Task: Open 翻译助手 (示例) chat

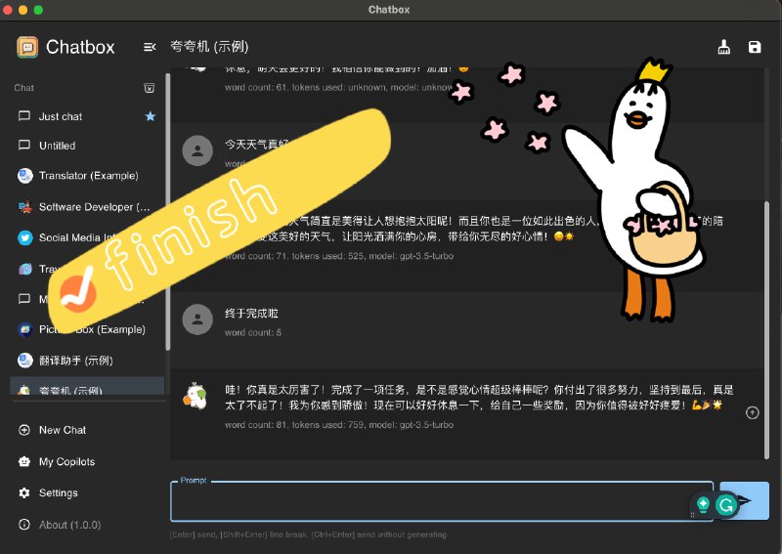Action: 87,360
